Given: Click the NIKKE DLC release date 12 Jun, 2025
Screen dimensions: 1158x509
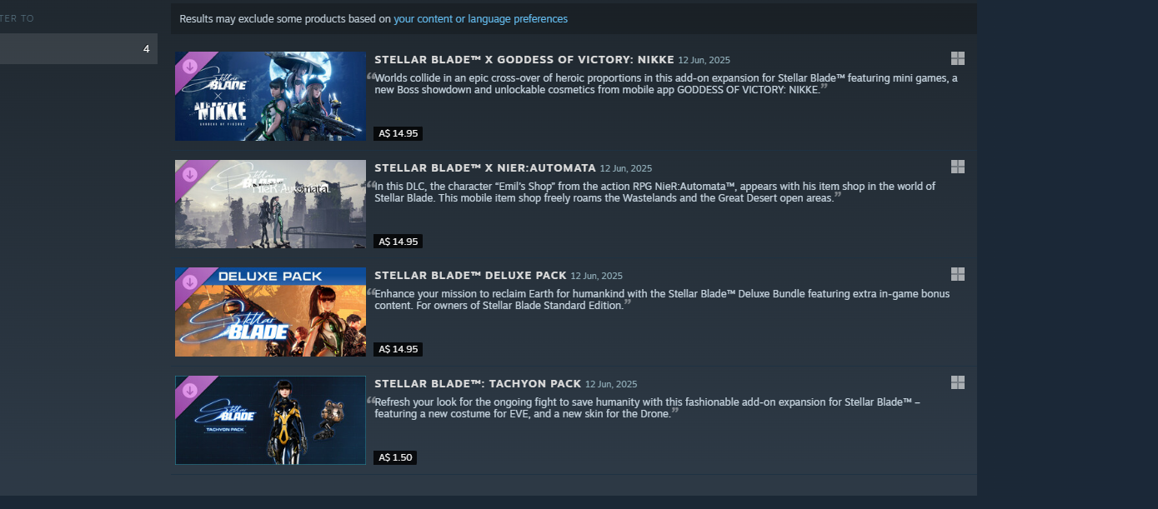Looking at the screenshot, I should coord(704,60).
